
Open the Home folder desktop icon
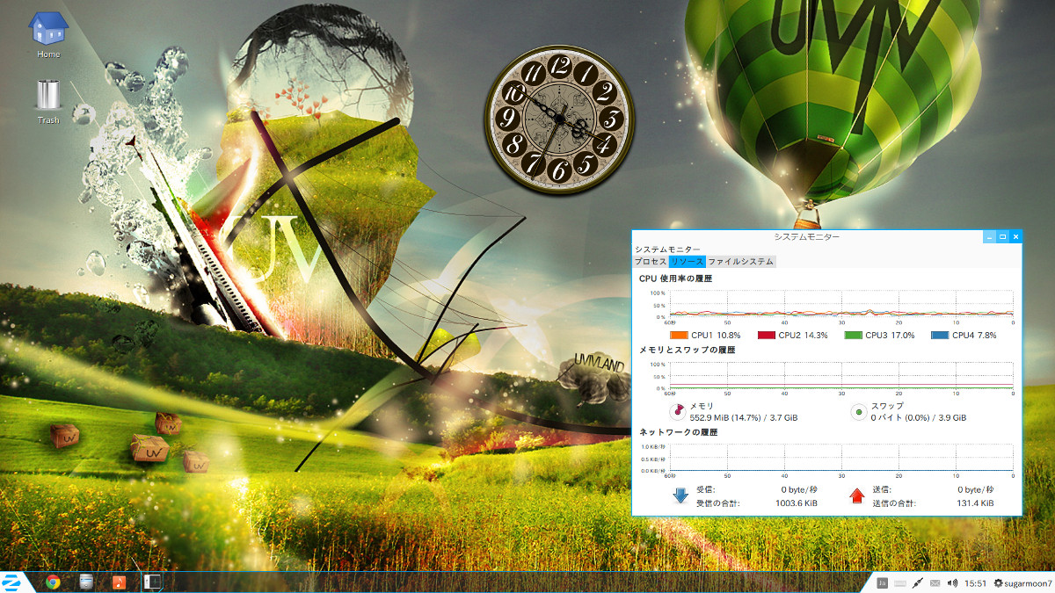(48, 33)
